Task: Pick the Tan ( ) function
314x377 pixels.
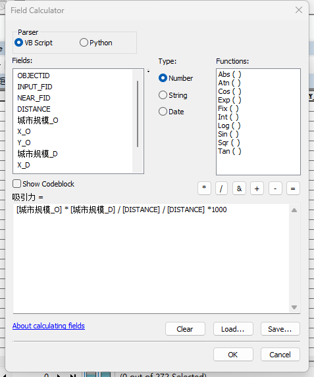Action: [x=230, y=151]
